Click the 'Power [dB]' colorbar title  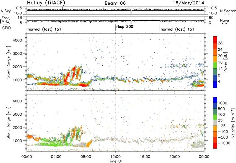click(225, 62)
